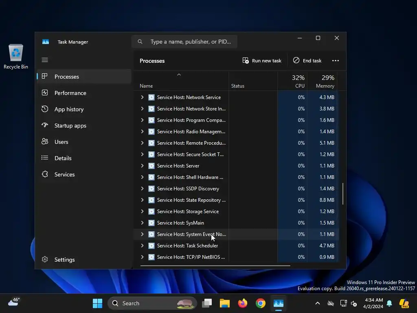Screen dimensions: 417x313
Task: Click the End task prohibited icon
Action: coord(296,60)
